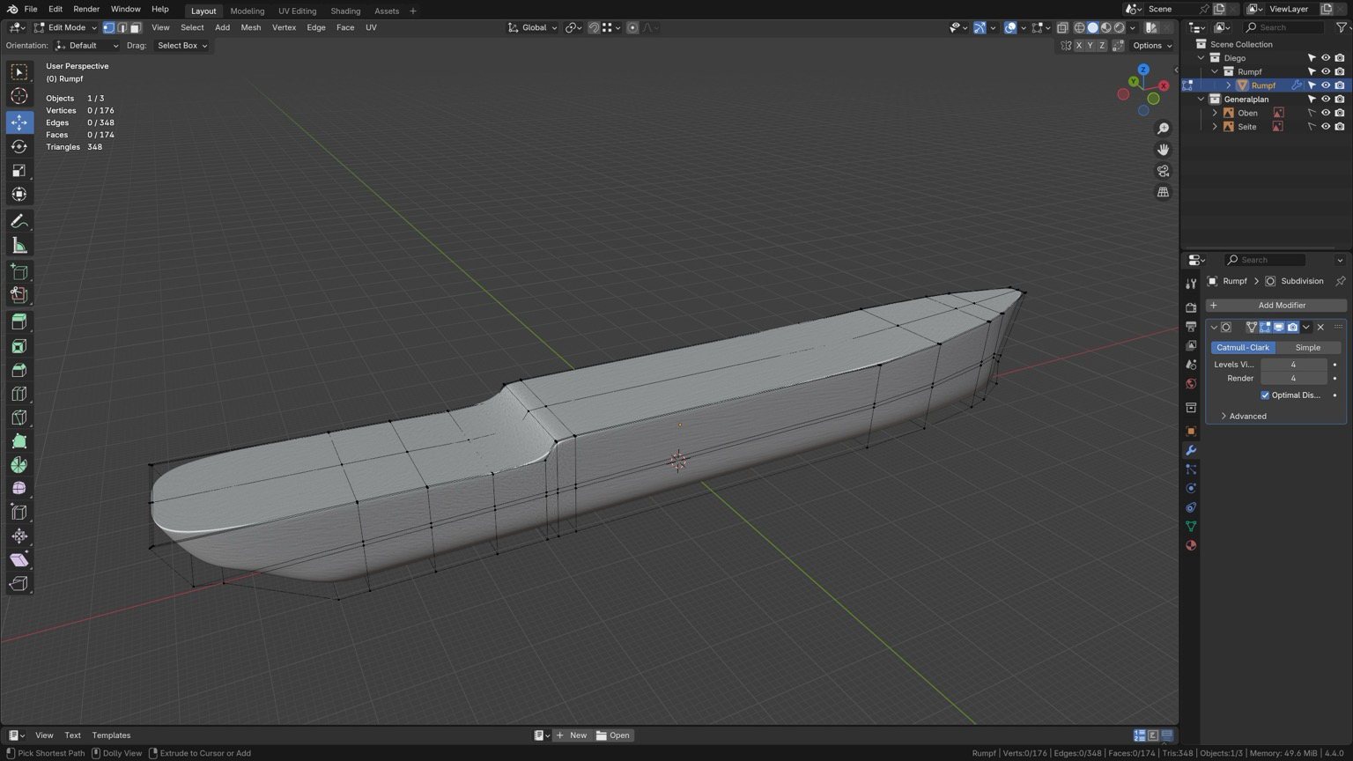Open the Edit Mode dropdown
Image resolution: width=1353 pixels, height=761 pixels.
point(65,27)
